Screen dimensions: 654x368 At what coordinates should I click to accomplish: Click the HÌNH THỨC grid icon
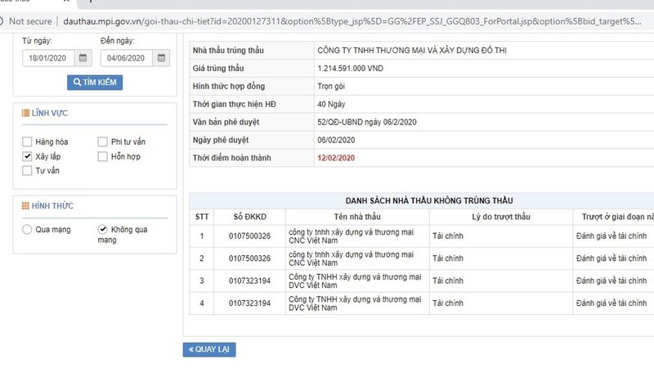(x=26, y=206)
